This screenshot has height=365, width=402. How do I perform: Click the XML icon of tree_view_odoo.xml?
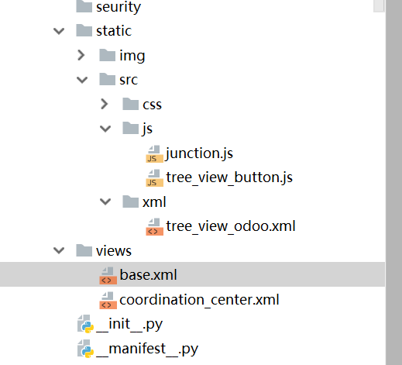click(x=154, y=227)
